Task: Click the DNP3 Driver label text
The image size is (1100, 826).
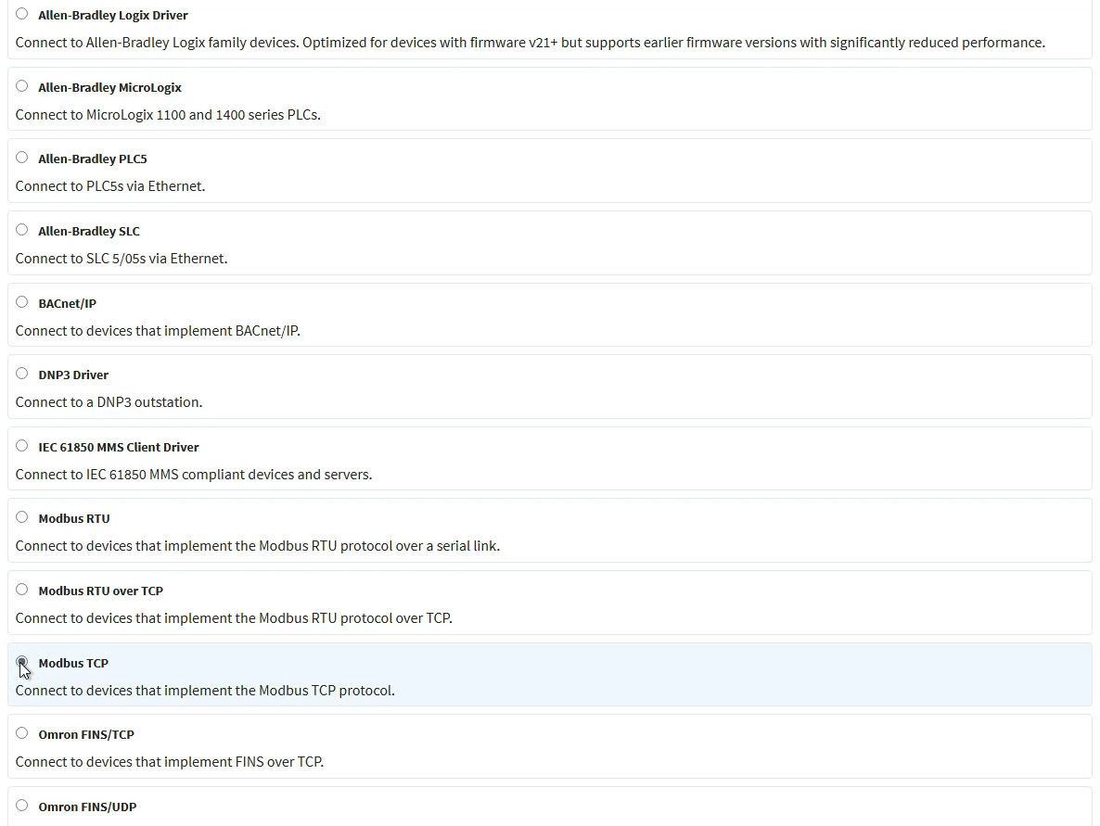Action: 73,375
